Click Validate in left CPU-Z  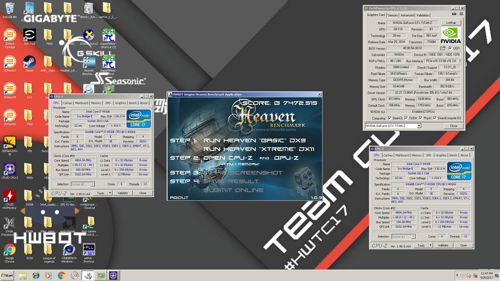click(123, 193)
